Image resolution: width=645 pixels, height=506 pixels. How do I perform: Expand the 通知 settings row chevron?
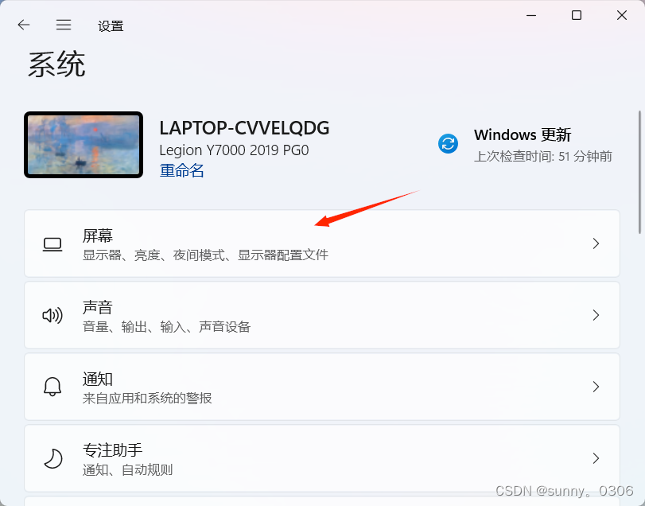pos(596,387)
